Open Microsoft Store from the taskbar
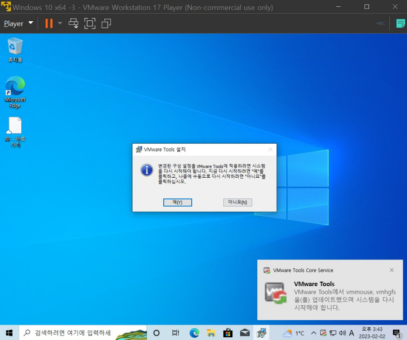 click(x=227, y=333)
